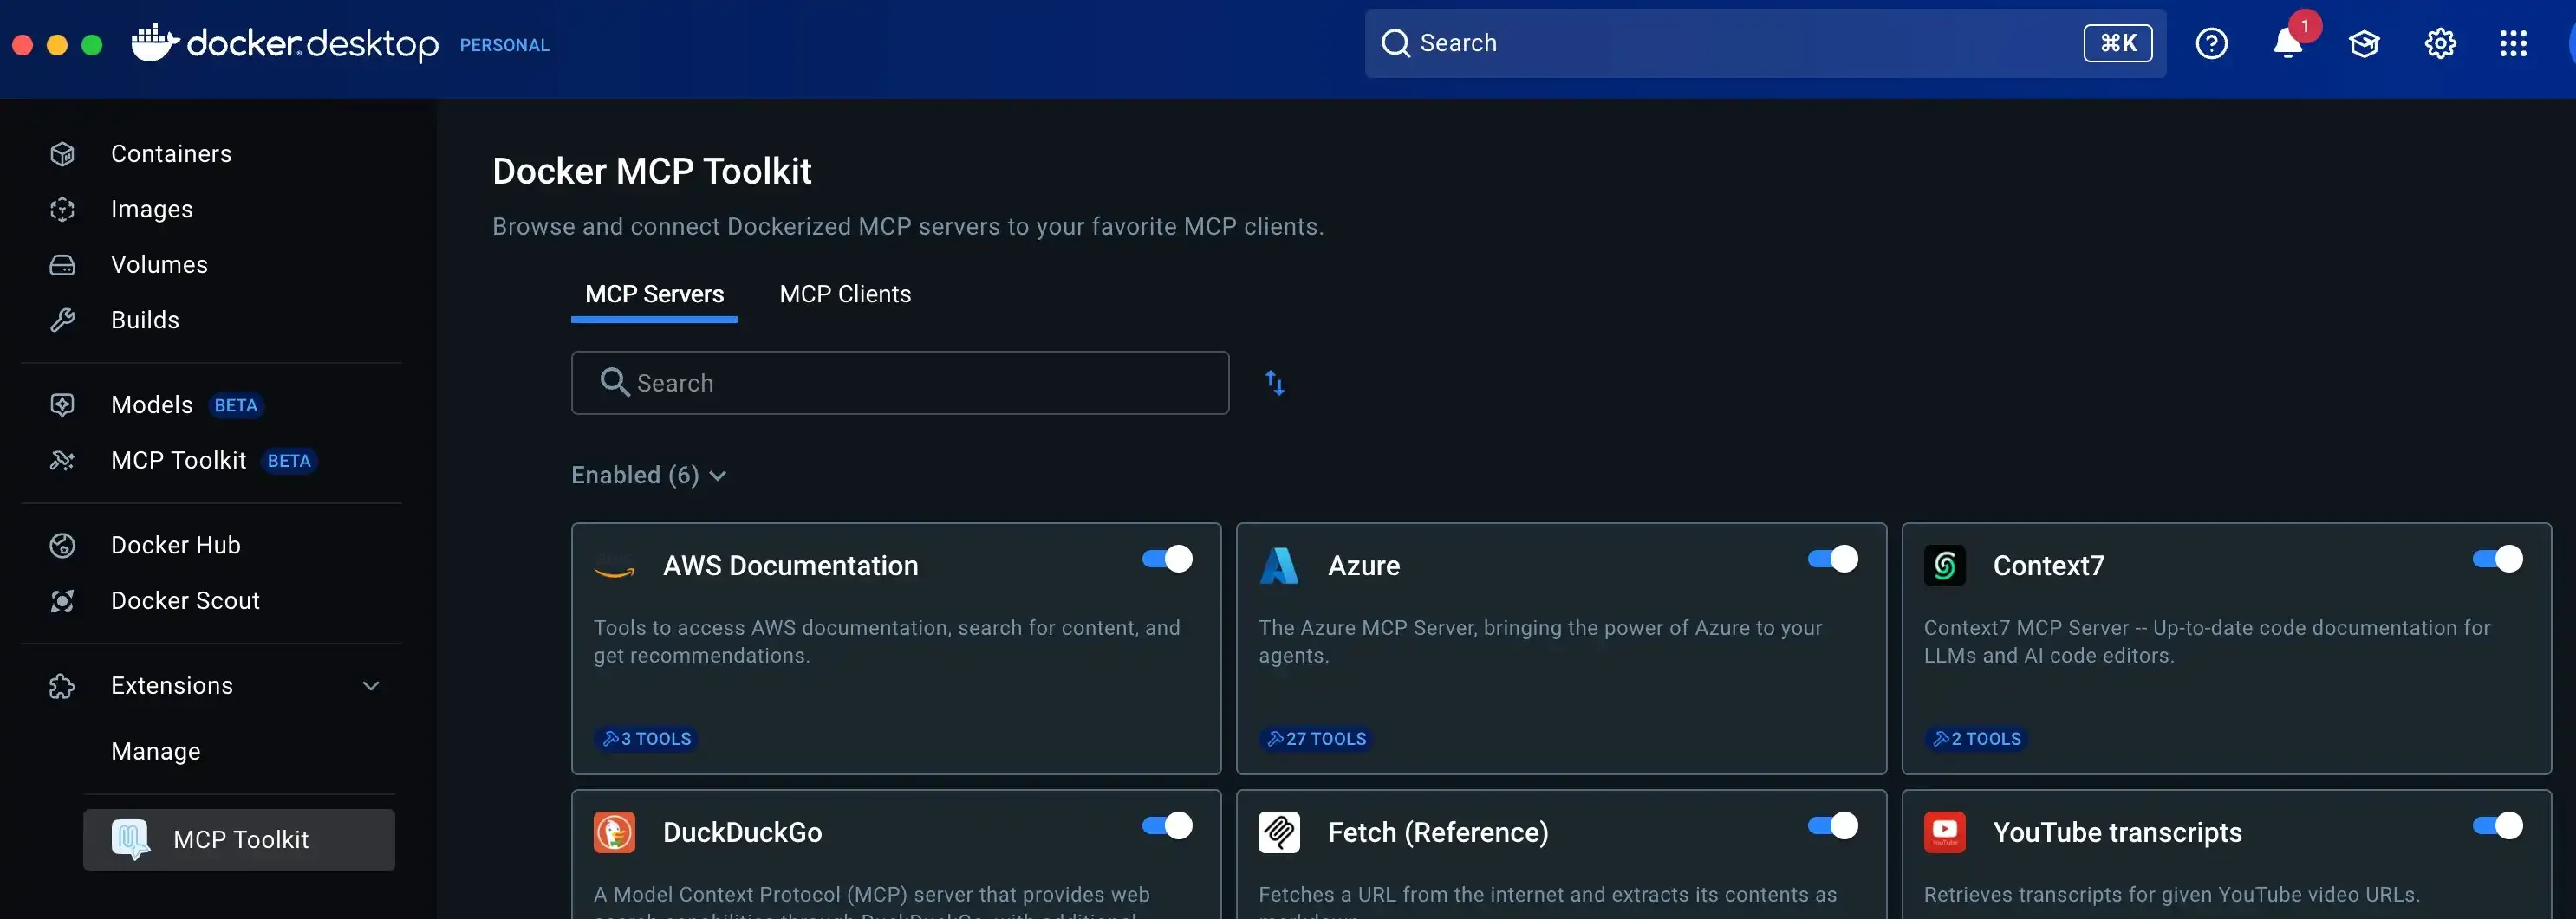The height and width of the screenshot is (919, 2576).
Task: Open the Fetch (Reference) card title
Action: click(1438, 833)
